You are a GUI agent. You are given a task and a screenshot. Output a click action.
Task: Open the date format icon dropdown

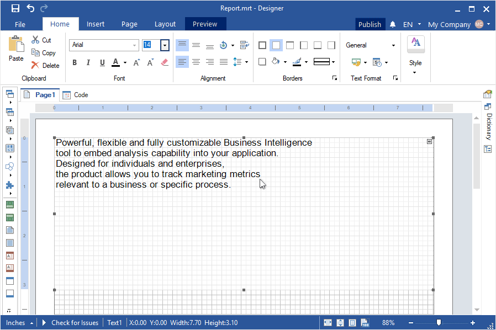(386, 62)
